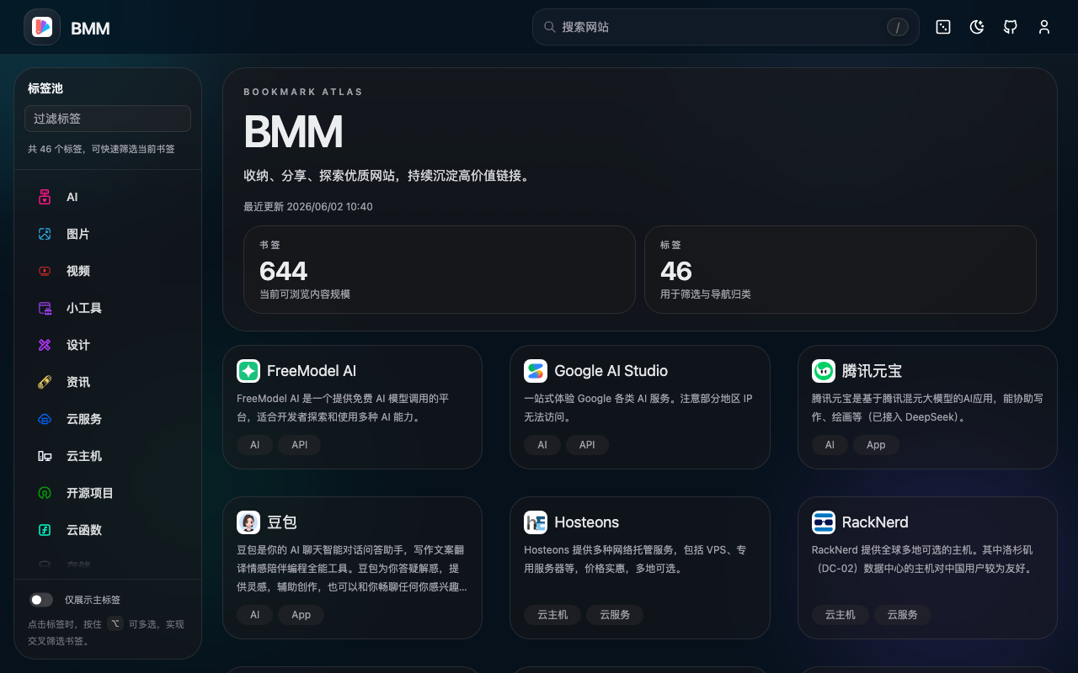The height and width of the screenshot is (673, 1078).
Task: Click the App tag on 腾讯元宝 card
Action: tap(876, 445)
